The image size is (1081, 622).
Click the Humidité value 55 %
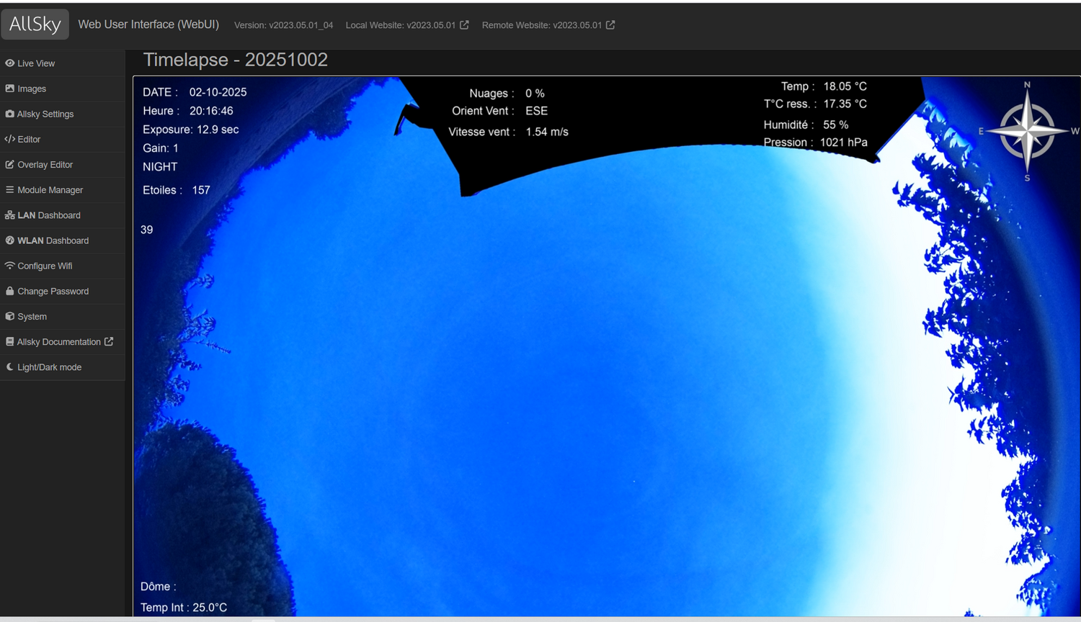836,125
